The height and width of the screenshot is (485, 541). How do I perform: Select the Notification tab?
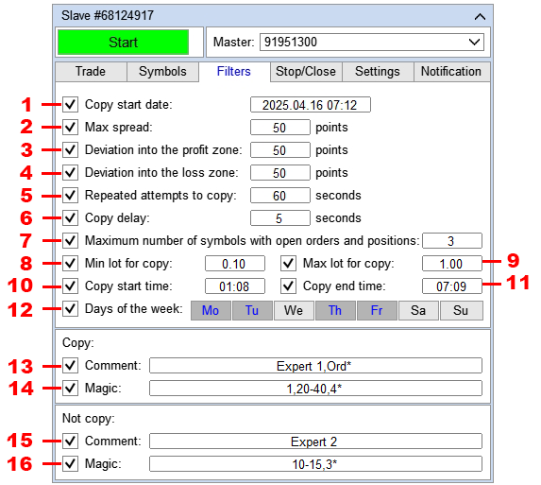(451, 72)
